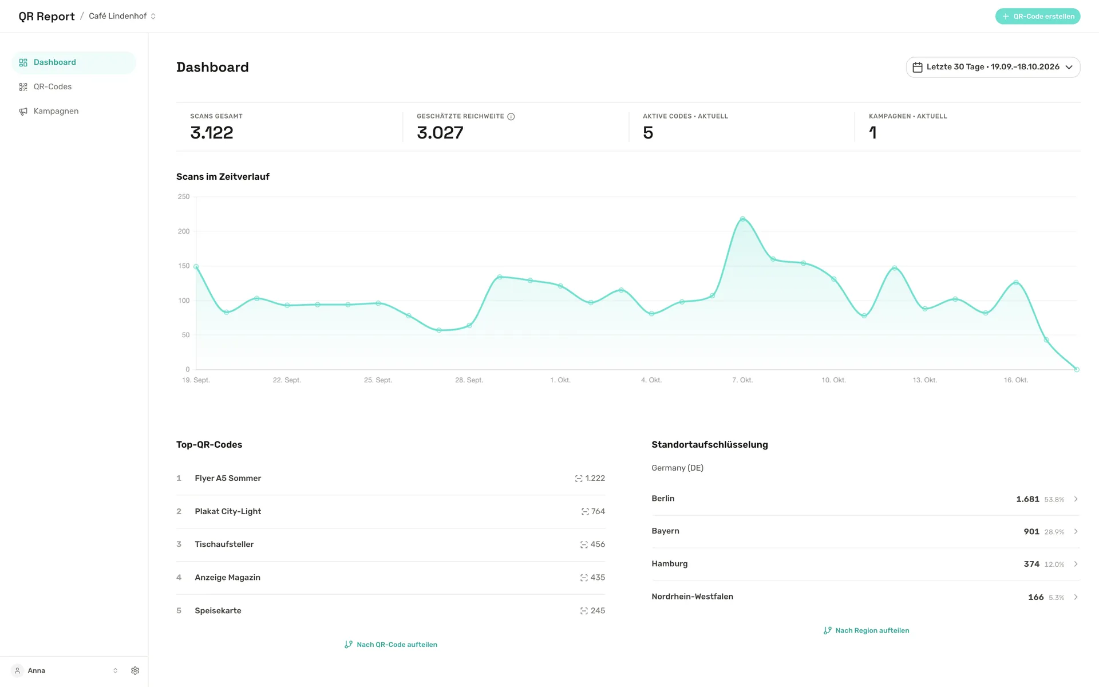The image size is (1099, 687).
Task: Click the Aktive Codes value 5
Action: [648, 133]
